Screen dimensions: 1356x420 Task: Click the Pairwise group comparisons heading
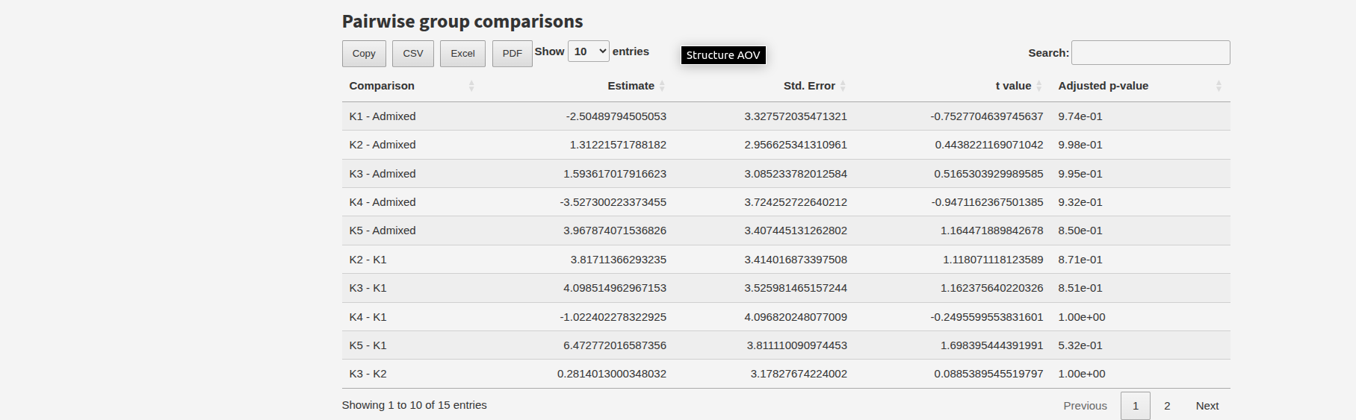click(x=462, y=22)
